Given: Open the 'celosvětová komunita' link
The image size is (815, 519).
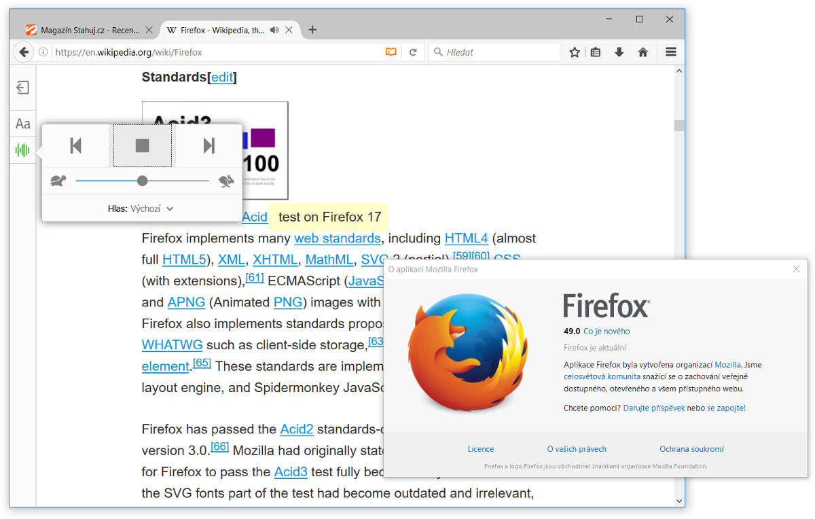Looking at the screenshot, I should click(x=602, y=376).
